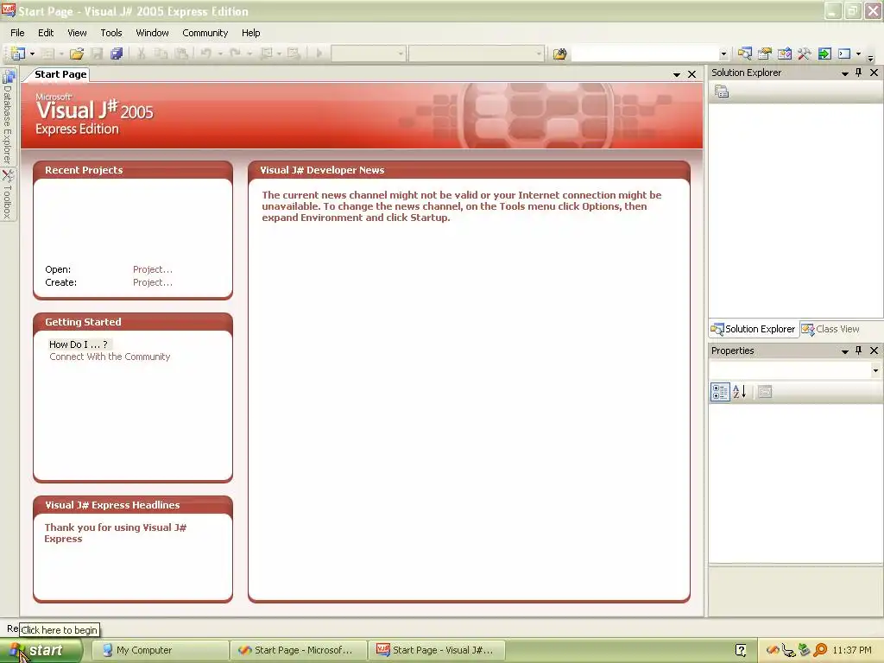Click the Solution Explorer toolbar icon
This screenshot has height=663, width=884.
pos(745,54)
